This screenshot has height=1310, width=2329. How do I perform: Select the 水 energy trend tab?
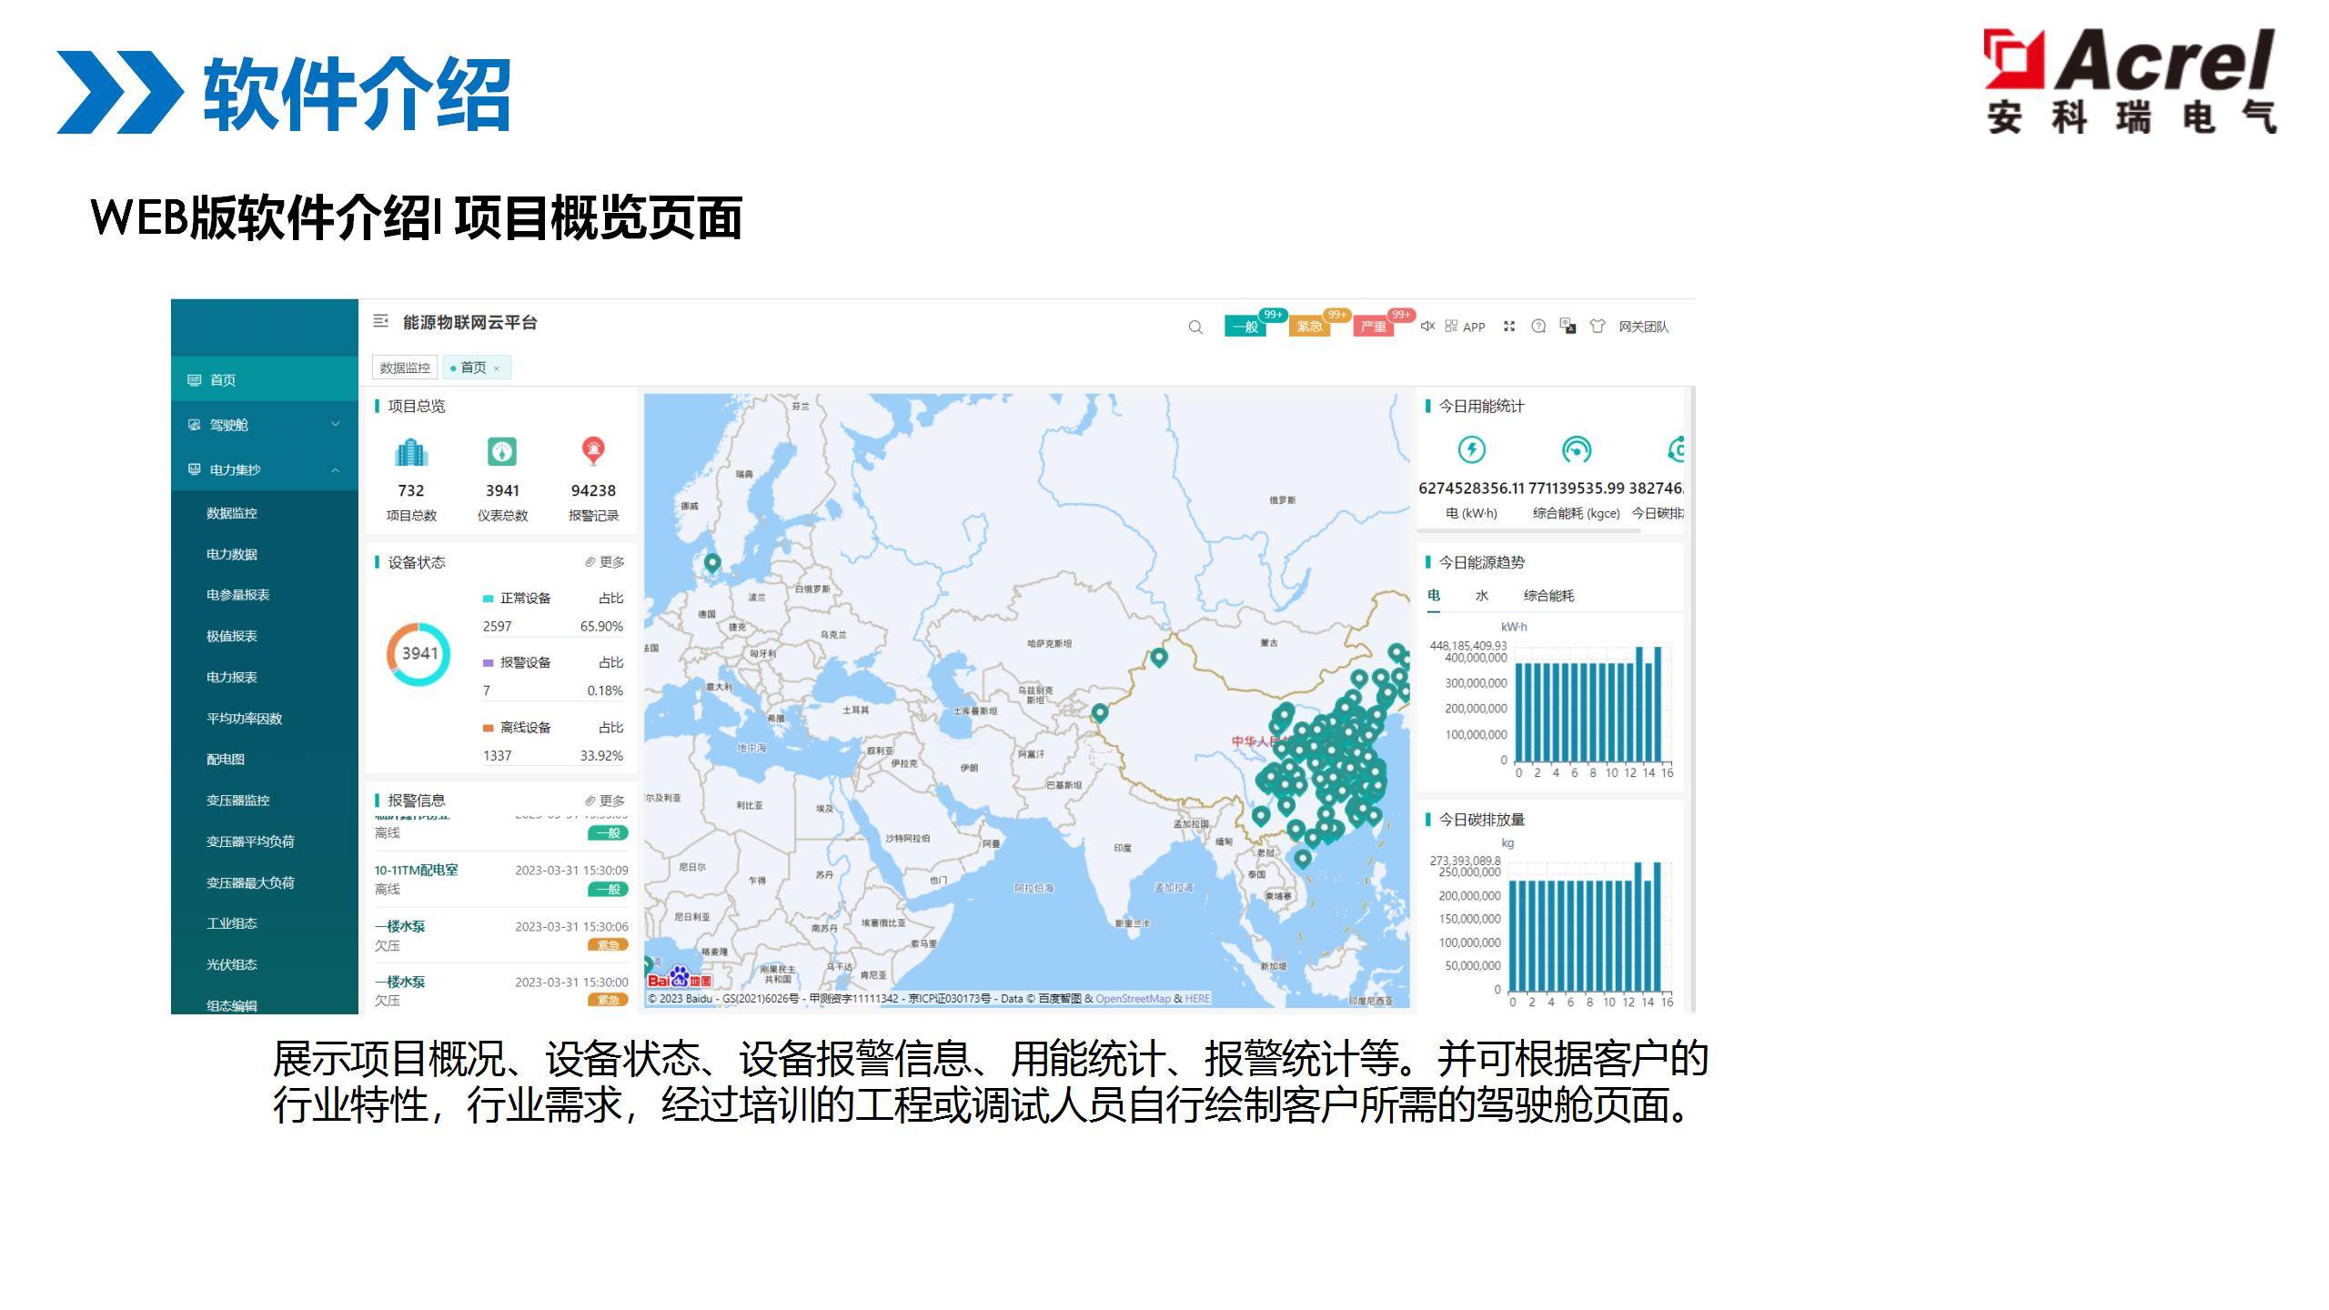[x=1481, y=596]
